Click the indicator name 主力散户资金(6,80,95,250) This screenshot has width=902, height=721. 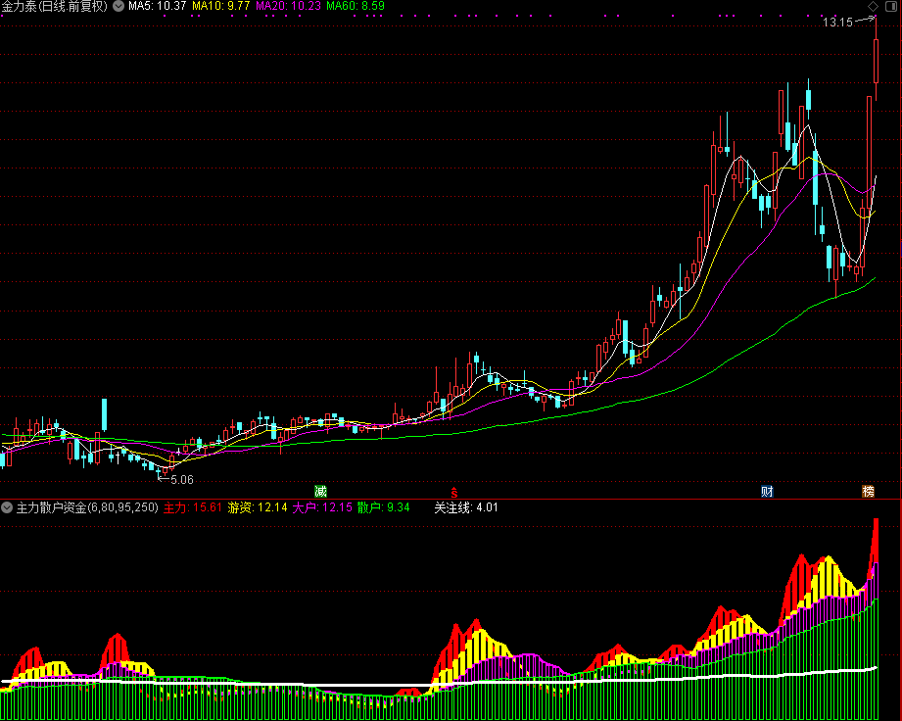pyautogui.click(x=87, y=507)
